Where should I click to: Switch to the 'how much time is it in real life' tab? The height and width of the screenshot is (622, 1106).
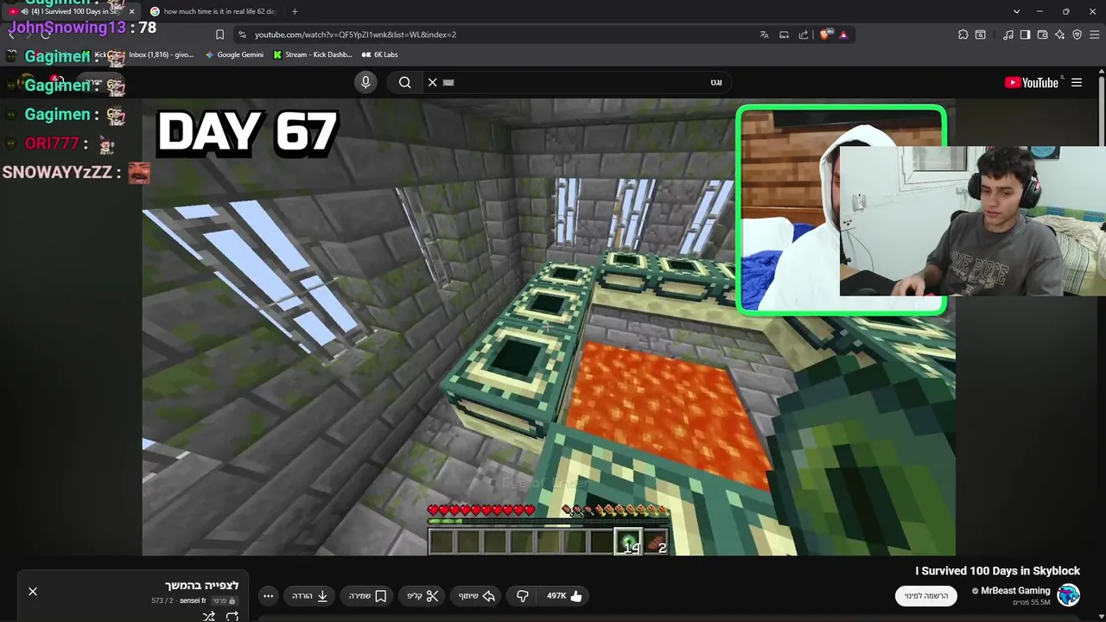(x=213, y=11)
